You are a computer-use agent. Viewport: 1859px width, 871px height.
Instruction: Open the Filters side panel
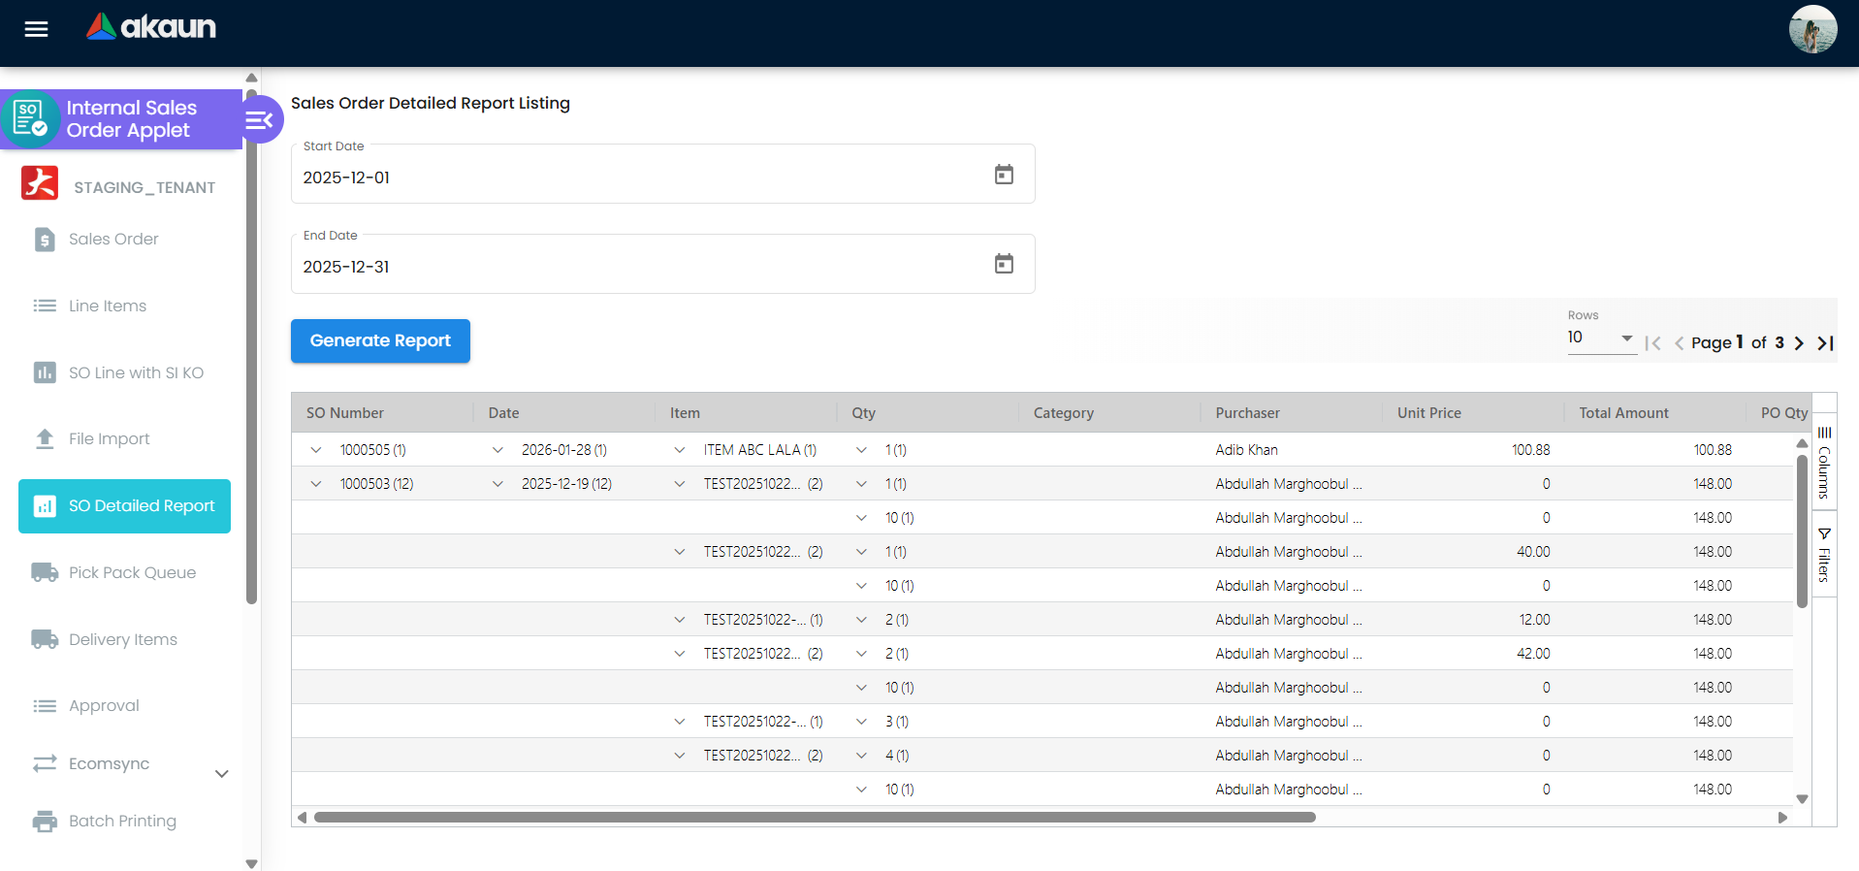1824,556
